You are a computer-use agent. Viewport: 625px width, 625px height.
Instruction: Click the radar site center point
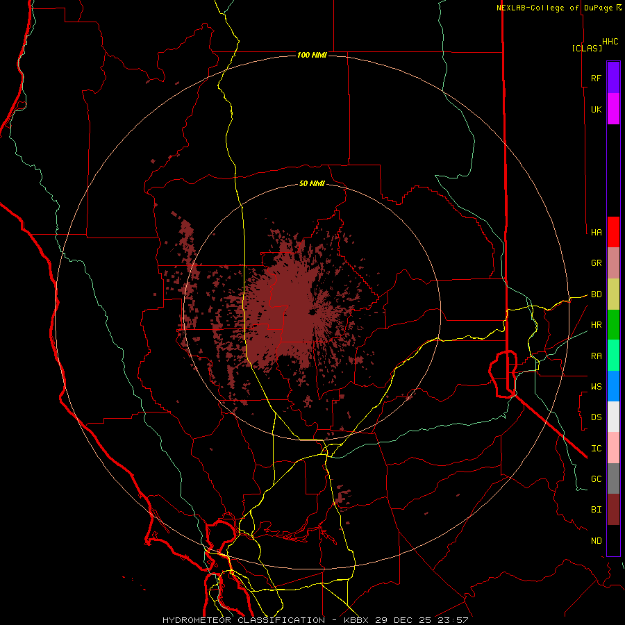(x=312, y=312)
